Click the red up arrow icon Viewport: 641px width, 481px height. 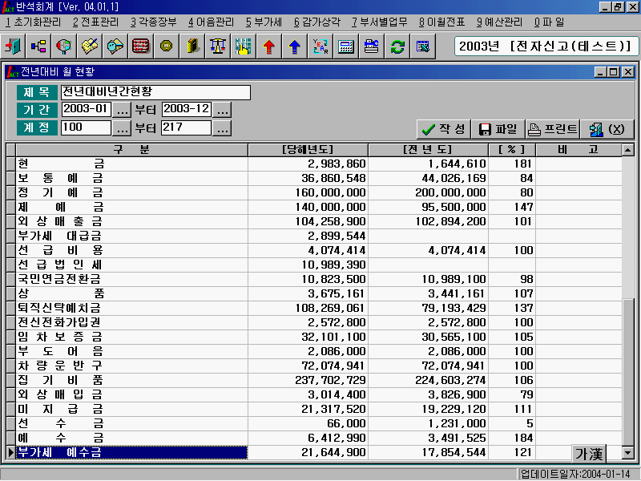[x=268, y=46]
